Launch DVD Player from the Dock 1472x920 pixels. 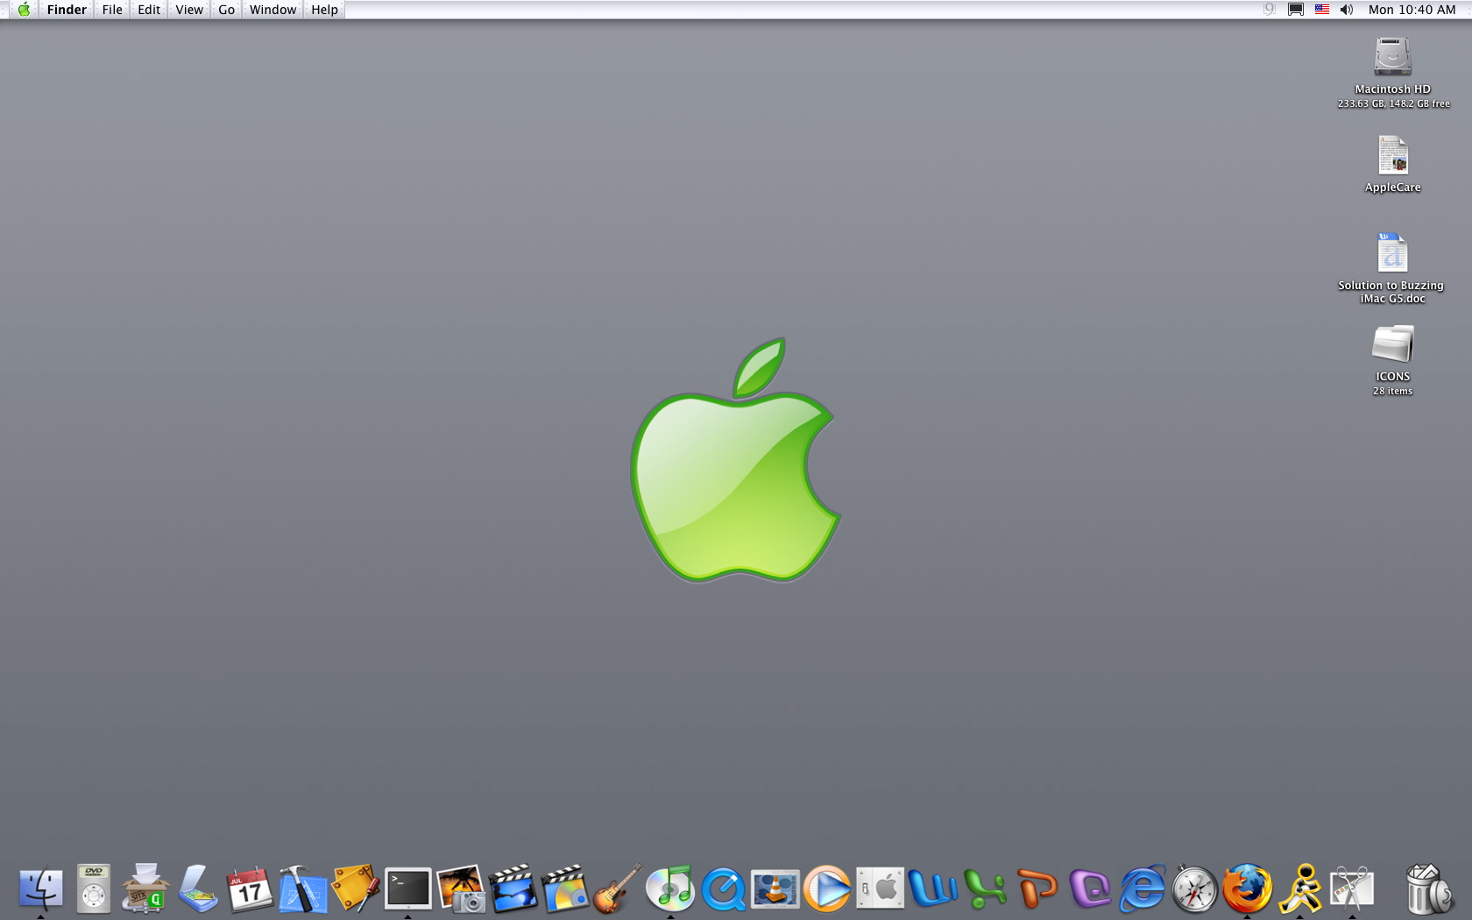click(93, 889)
